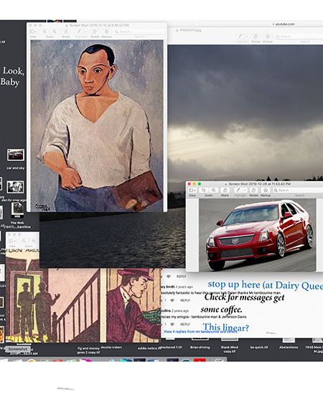Open the View dropdown in the portrait window
Image resolution: width=323 pixels, height=401 pixels.
33,32
